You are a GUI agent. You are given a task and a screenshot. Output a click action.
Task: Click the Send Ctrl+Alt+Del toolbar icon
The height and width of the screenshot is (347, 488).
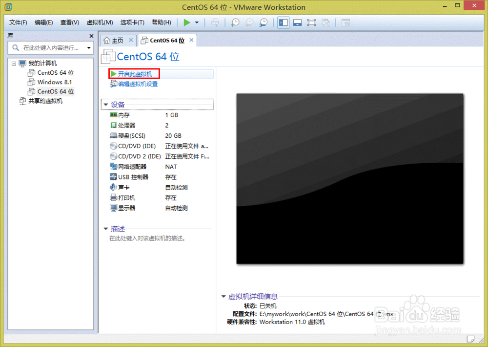(215, 22)
